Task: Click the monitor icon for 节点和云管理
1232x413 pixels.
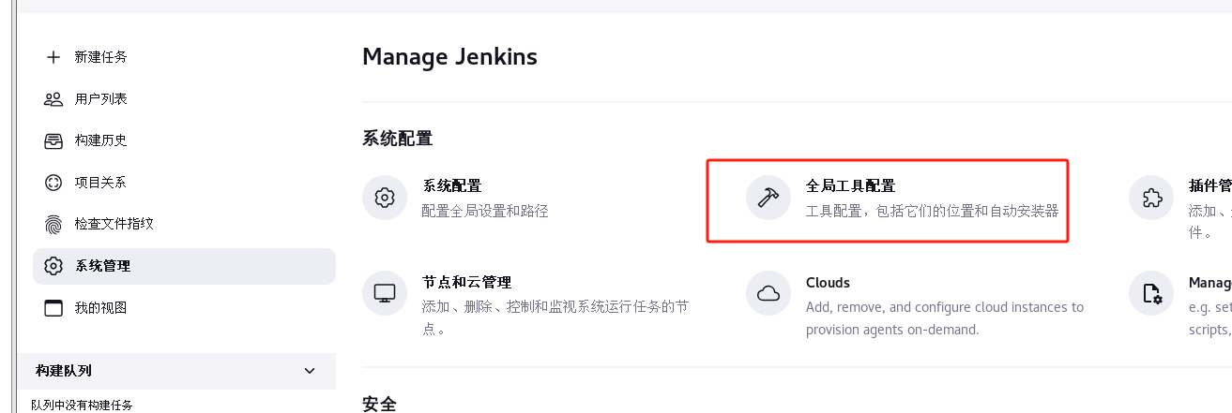Action: coord(385,293)
